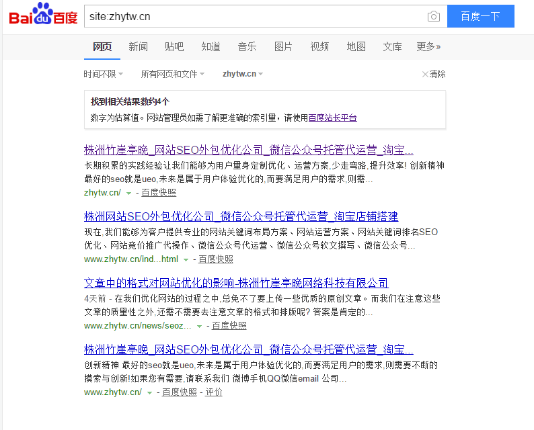Image resolution: width=534 pixels, height=430 pixels.
Task: Open first result titled 株洲竹崖亭晚_网站SEO外包优化公司
Action: click(249, 150)
